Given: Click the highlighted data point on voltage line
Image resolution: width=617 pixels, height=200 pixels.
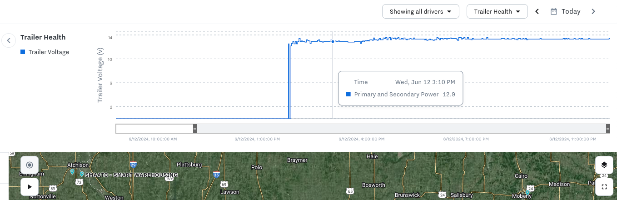Looking at the screenshot, I should point(333,41).
